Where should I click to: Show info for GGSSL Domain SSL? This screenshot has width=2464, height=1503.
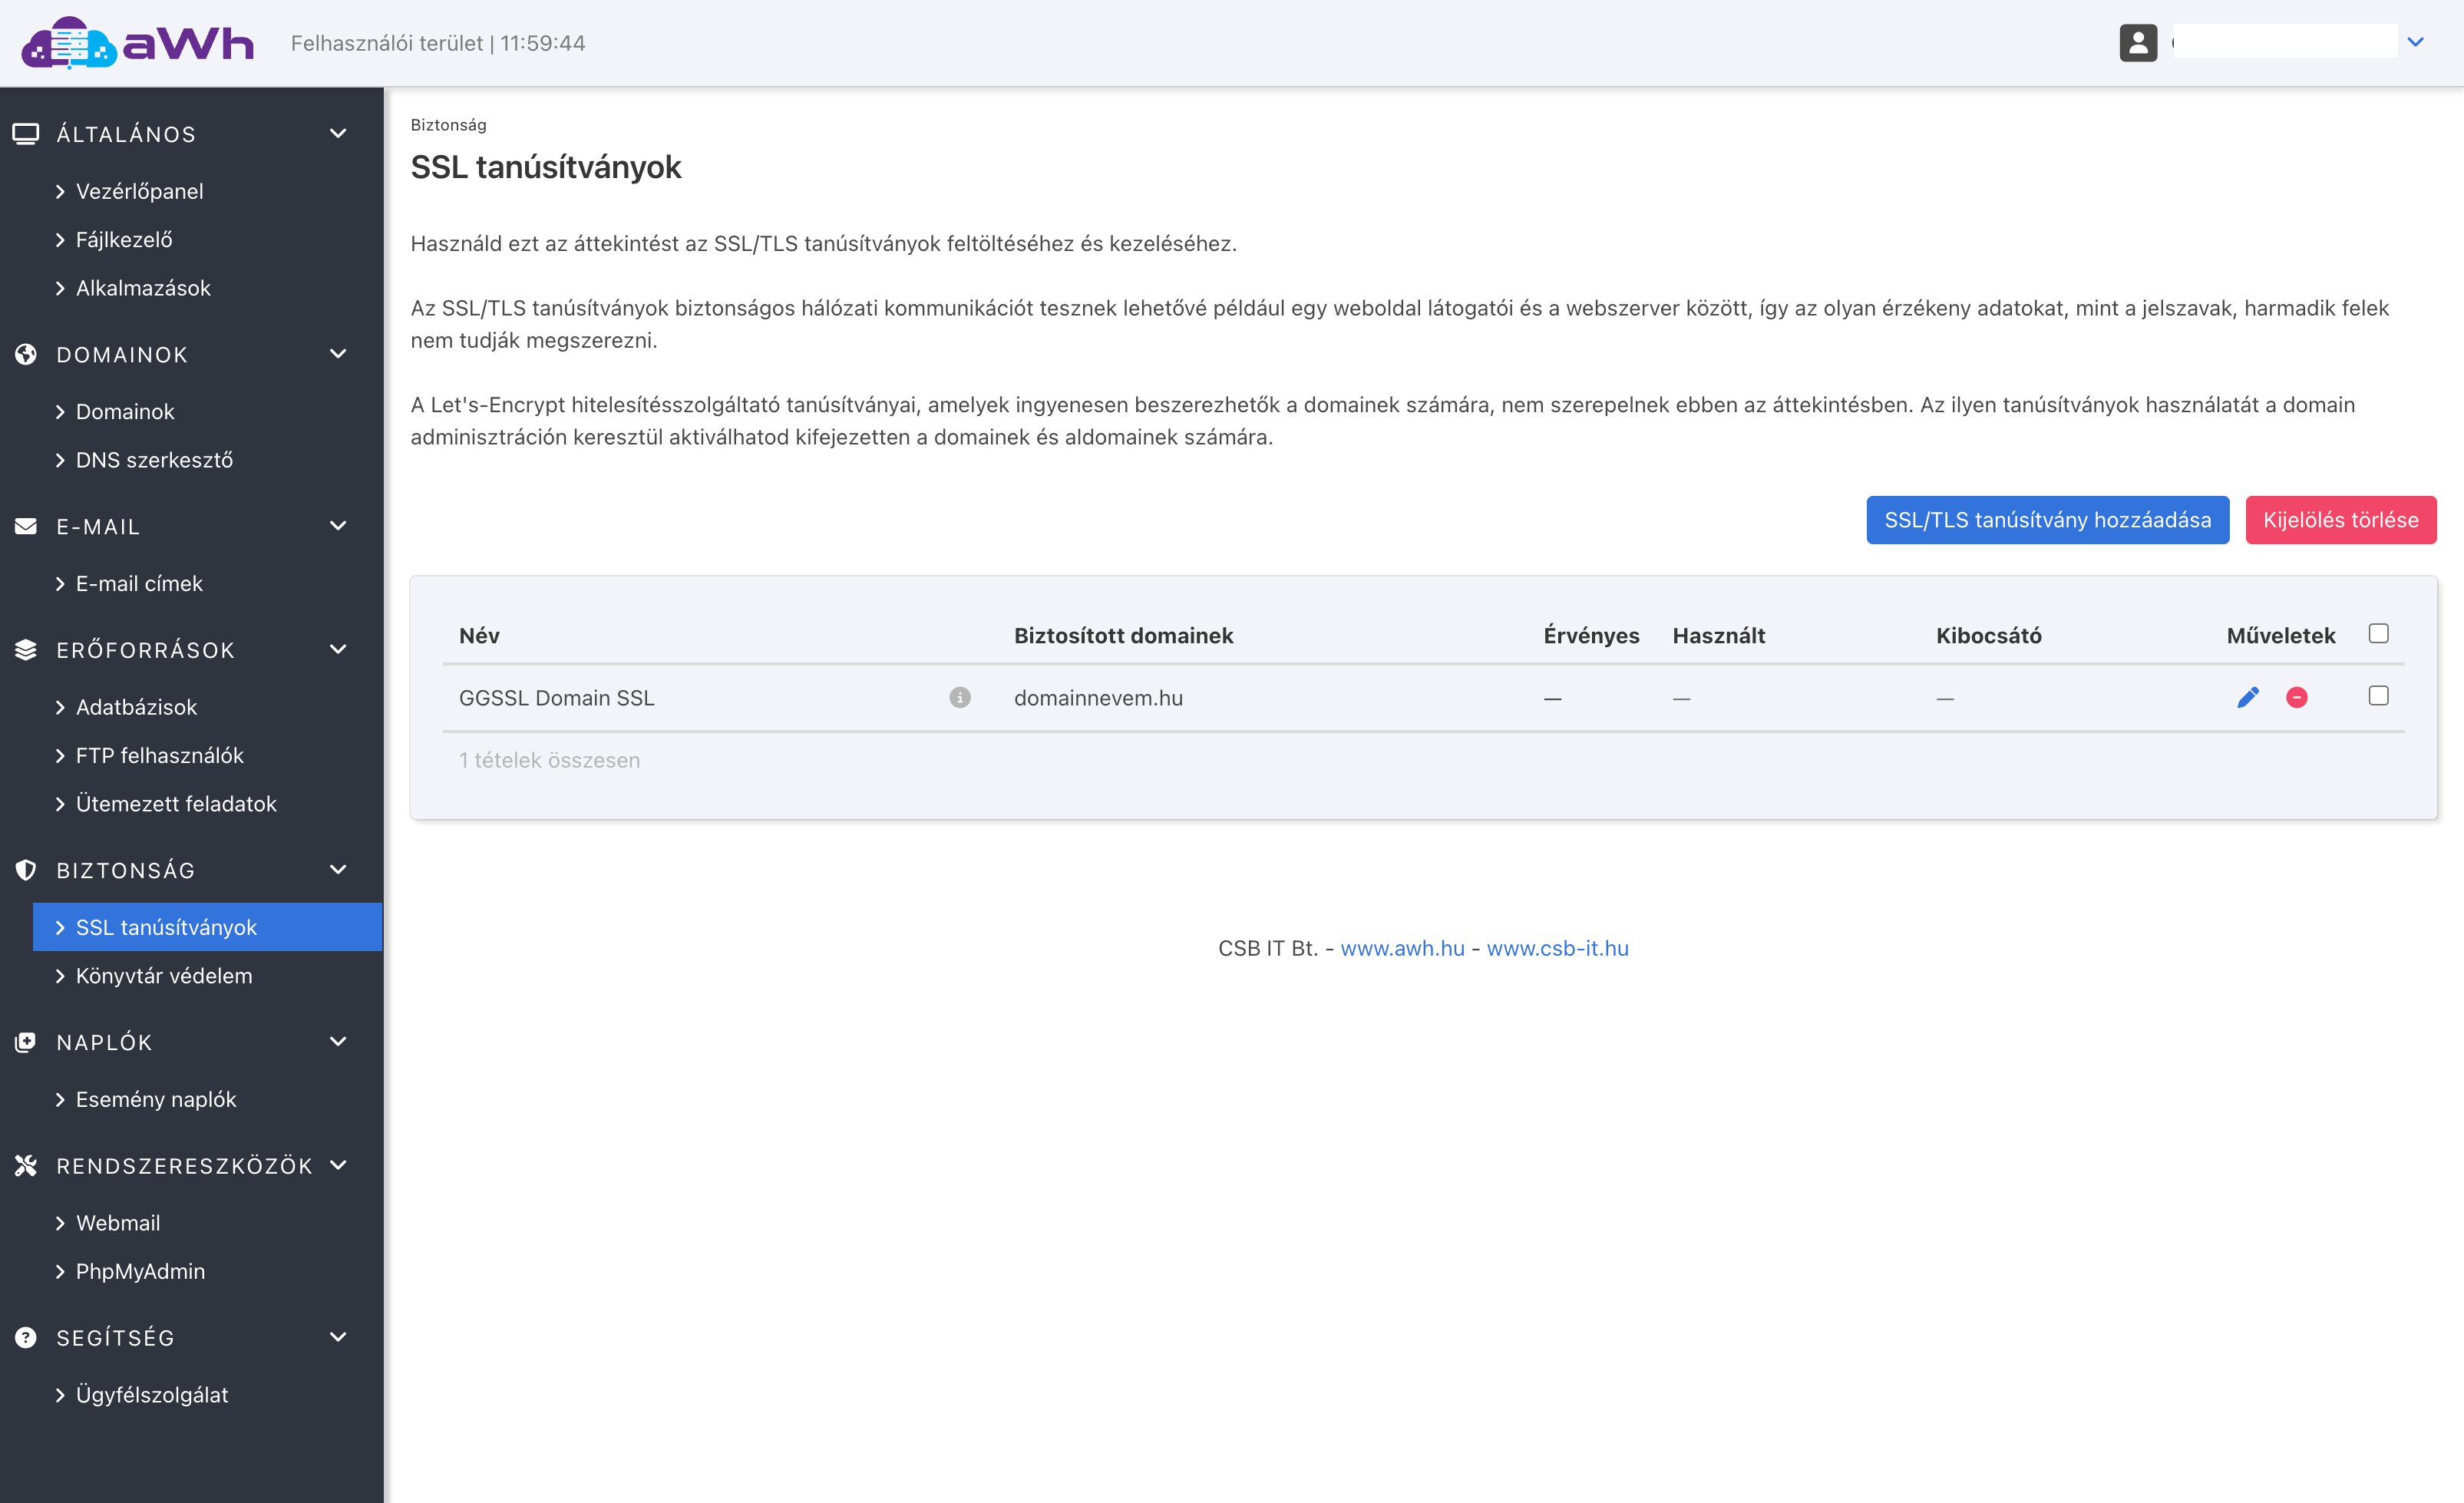[960, 697]
